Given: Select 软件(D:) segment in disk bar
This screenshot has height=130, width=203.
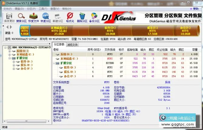Looking at the screenshot, I should point(110,31).
